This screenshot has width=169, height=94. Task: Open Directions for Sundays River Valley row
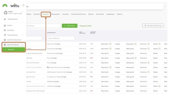click(144, 77)
